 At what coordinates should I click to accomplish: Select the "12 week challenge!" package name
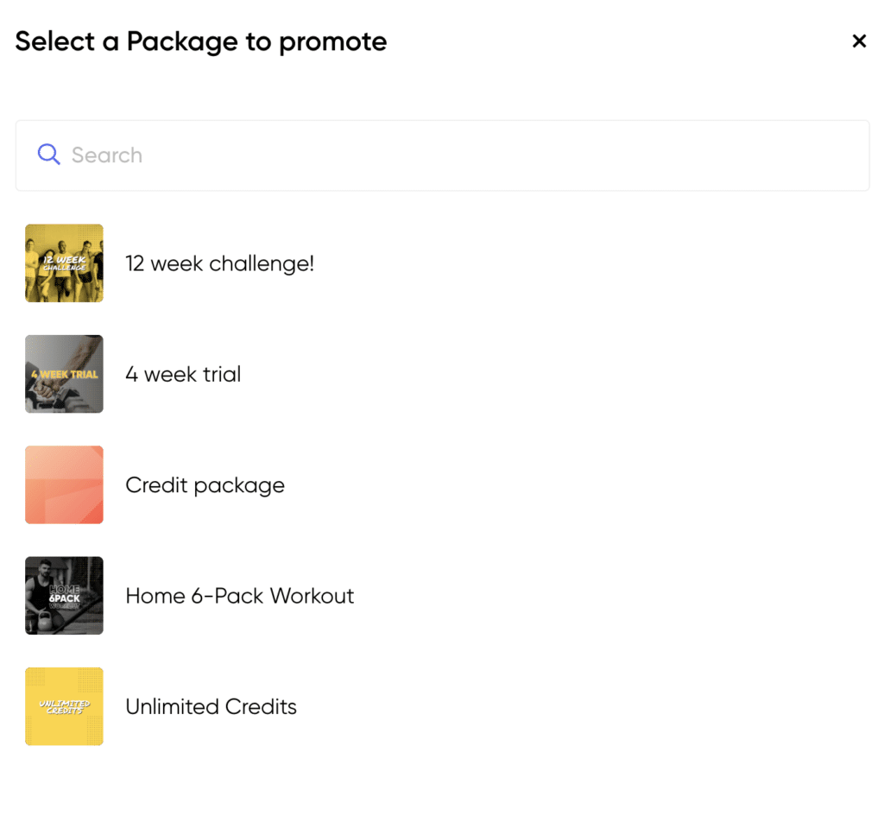click(x=219, y=263)
